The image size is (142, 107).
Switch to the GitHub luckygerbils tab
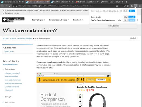[112, 2]
